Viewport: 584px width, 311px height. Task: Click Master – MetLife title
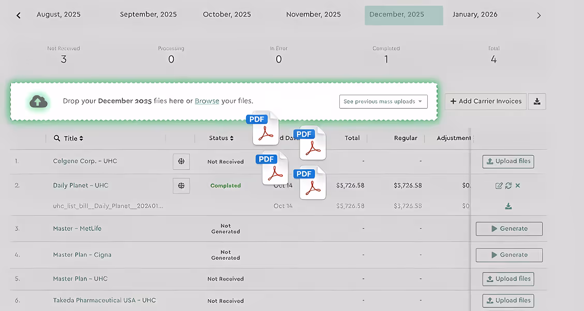tap(77, 228)
